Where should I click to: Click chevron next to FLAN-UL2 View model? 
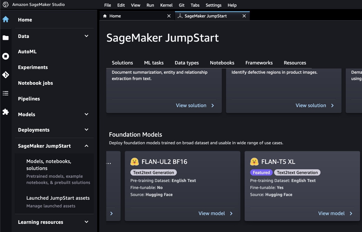[231, 213]
